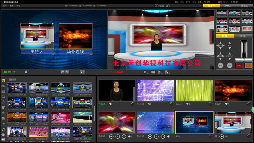
Task: Click the lock icon beside PREVIEW
Action: point(26,72)
